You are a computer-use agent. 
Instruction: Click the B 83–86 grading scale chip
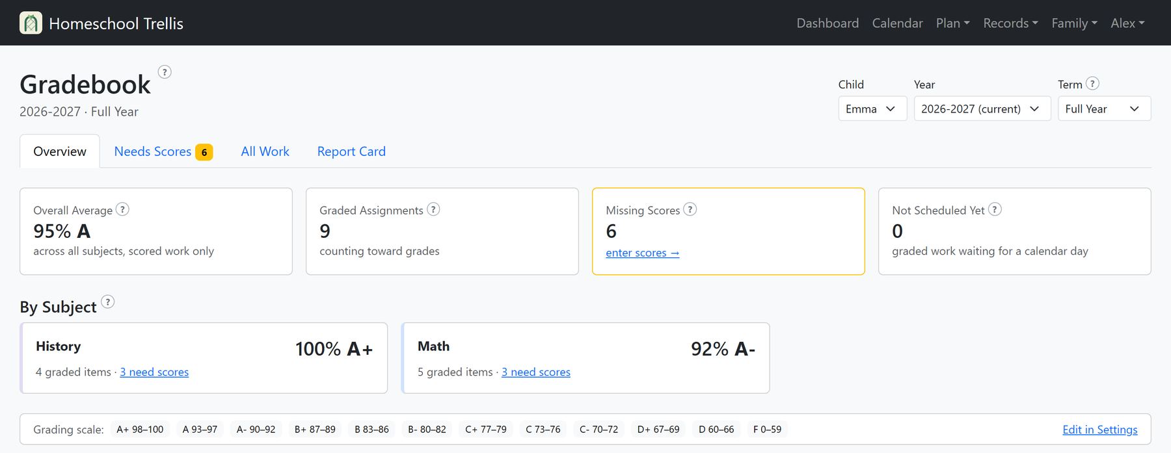[371, 429]
